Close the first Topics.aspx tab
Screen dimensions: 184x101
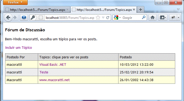coord(67,10)
